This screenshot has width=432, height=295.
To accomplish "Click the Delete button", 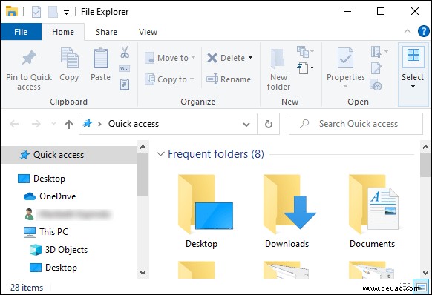I will (226, 58).
